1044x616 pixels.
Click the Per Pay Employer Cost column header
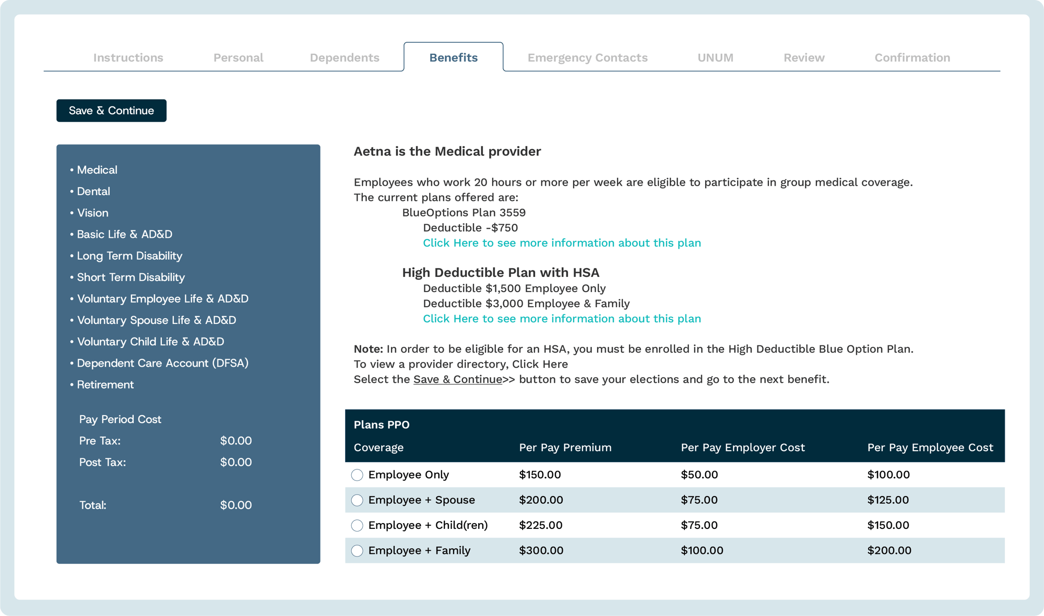tap(743, 448)
